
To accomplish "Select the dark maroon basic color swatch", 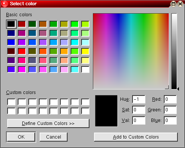I will click(11, 51).
